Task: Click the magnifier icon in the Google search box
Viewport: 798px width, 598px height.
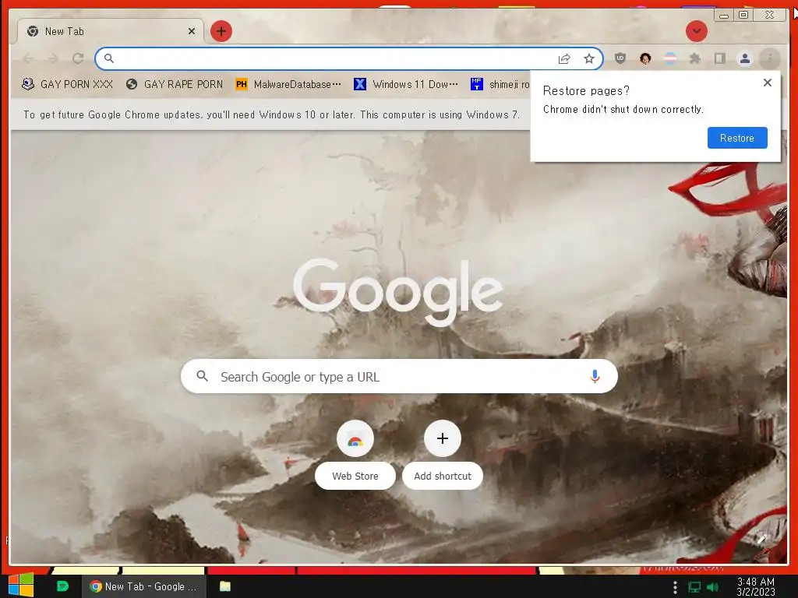Action: pyautogui.click(x=202, y=376)
